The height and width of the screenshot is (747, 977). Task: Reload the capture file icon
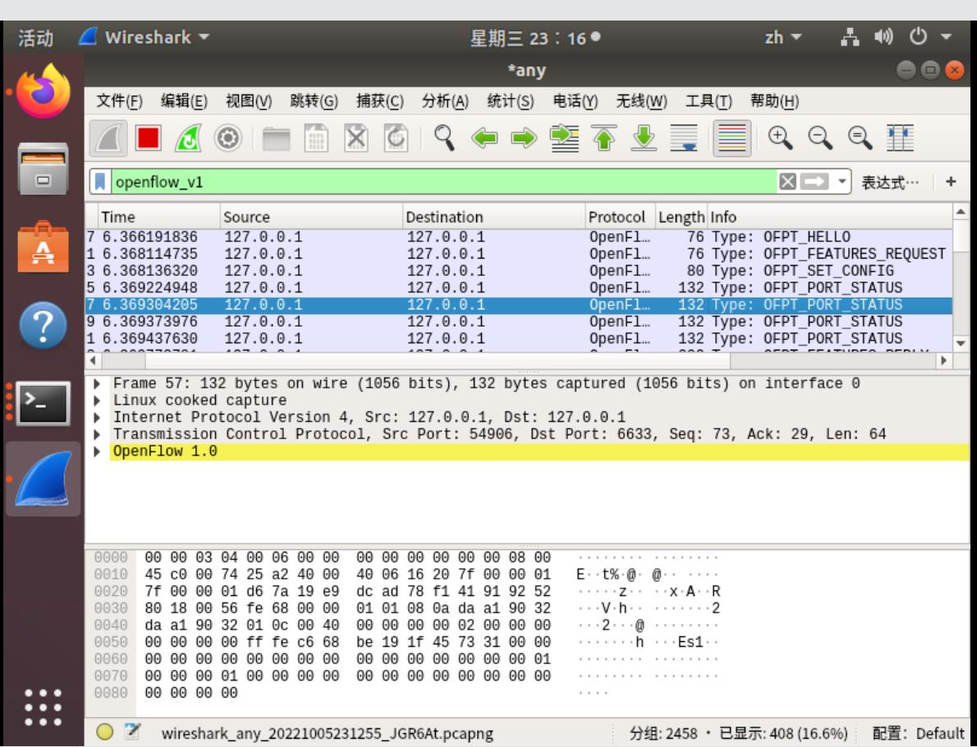pyautogui.click(x=396, y=138)
